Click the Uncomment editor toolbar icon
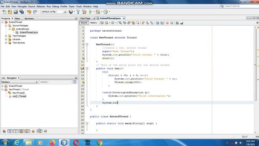 click(x=182, y=23)
